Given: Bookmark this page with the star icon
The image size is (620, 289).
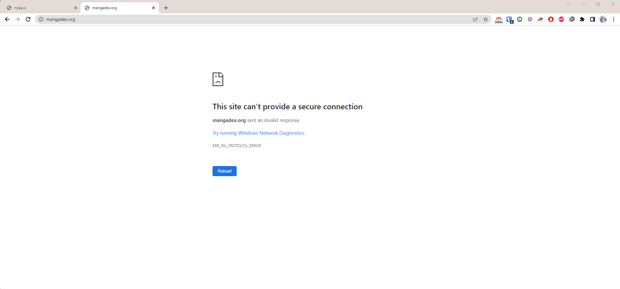Looking at the screenshot, I should pyautogui.click(x=486, y=20).
